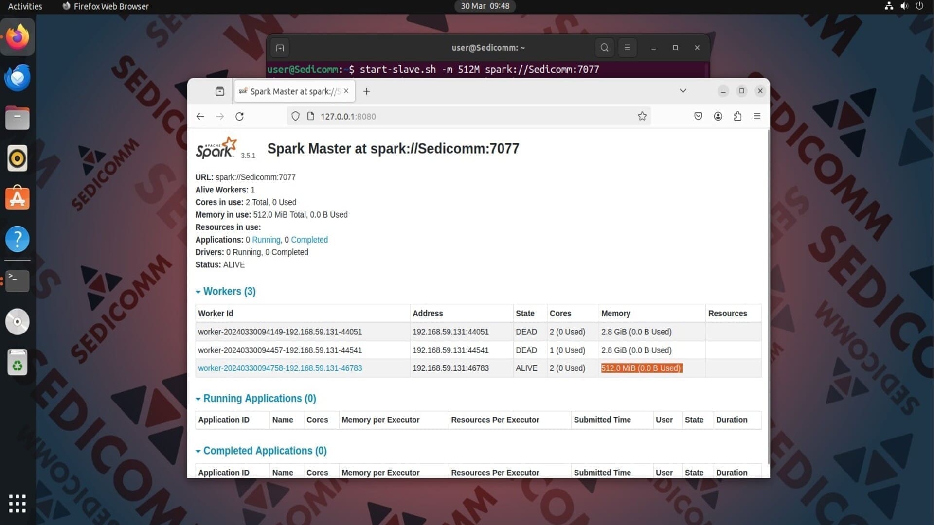The height and width of the screenshot is (525, 934).
Task: Click the Running applications link
Action: tap(266, 240)
